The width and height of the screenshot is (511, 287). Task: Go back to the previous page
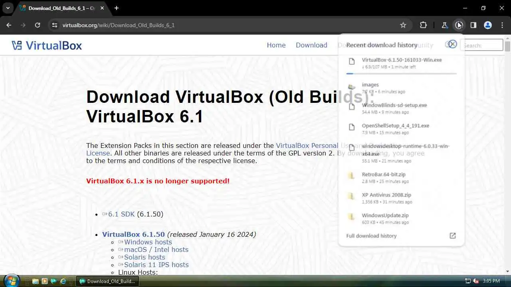[9, 25]
